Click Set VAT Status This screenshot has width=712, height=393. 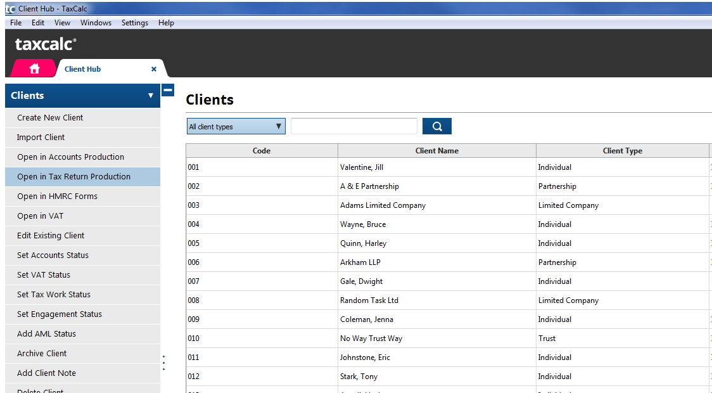coord(82,275)
